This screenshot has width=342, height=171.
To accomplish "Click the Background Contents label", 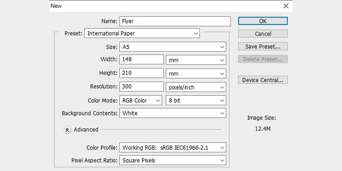I will pos(90,113).
